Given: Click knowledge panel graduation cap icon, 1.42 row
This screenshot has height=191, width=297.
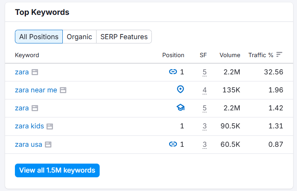Looking at the screenshot, I should pos(180,108).
